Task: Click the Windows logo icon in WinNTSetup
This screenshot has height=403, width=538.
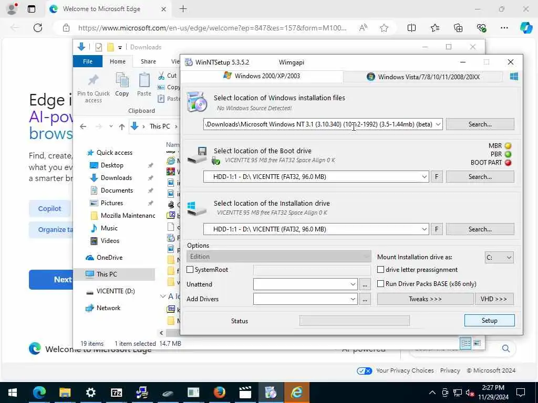Action: coord(514,77)
